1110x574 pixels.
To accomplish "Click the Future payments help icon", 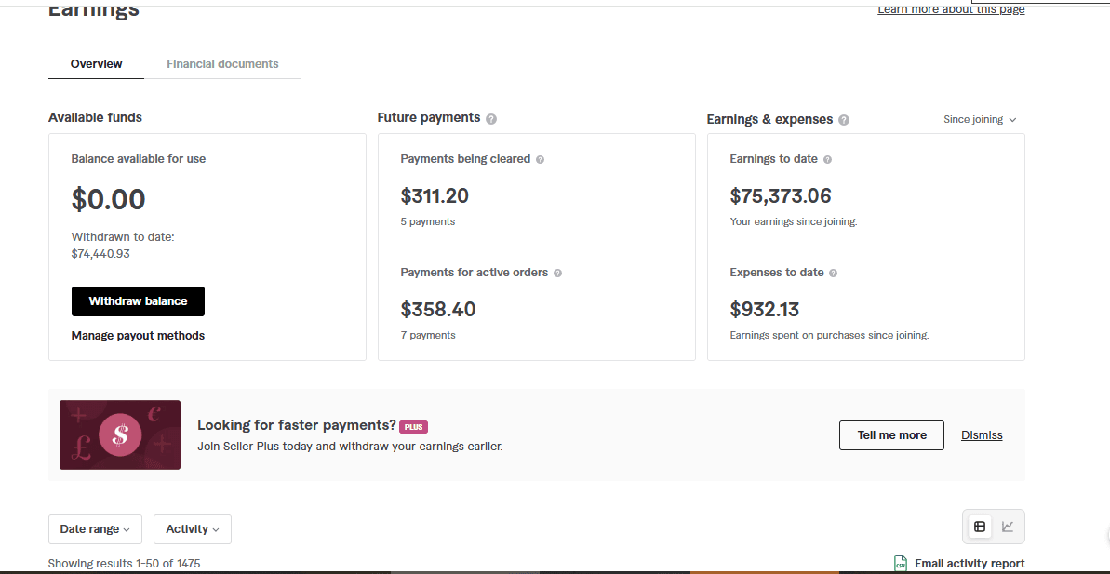I will click(491, 119).
